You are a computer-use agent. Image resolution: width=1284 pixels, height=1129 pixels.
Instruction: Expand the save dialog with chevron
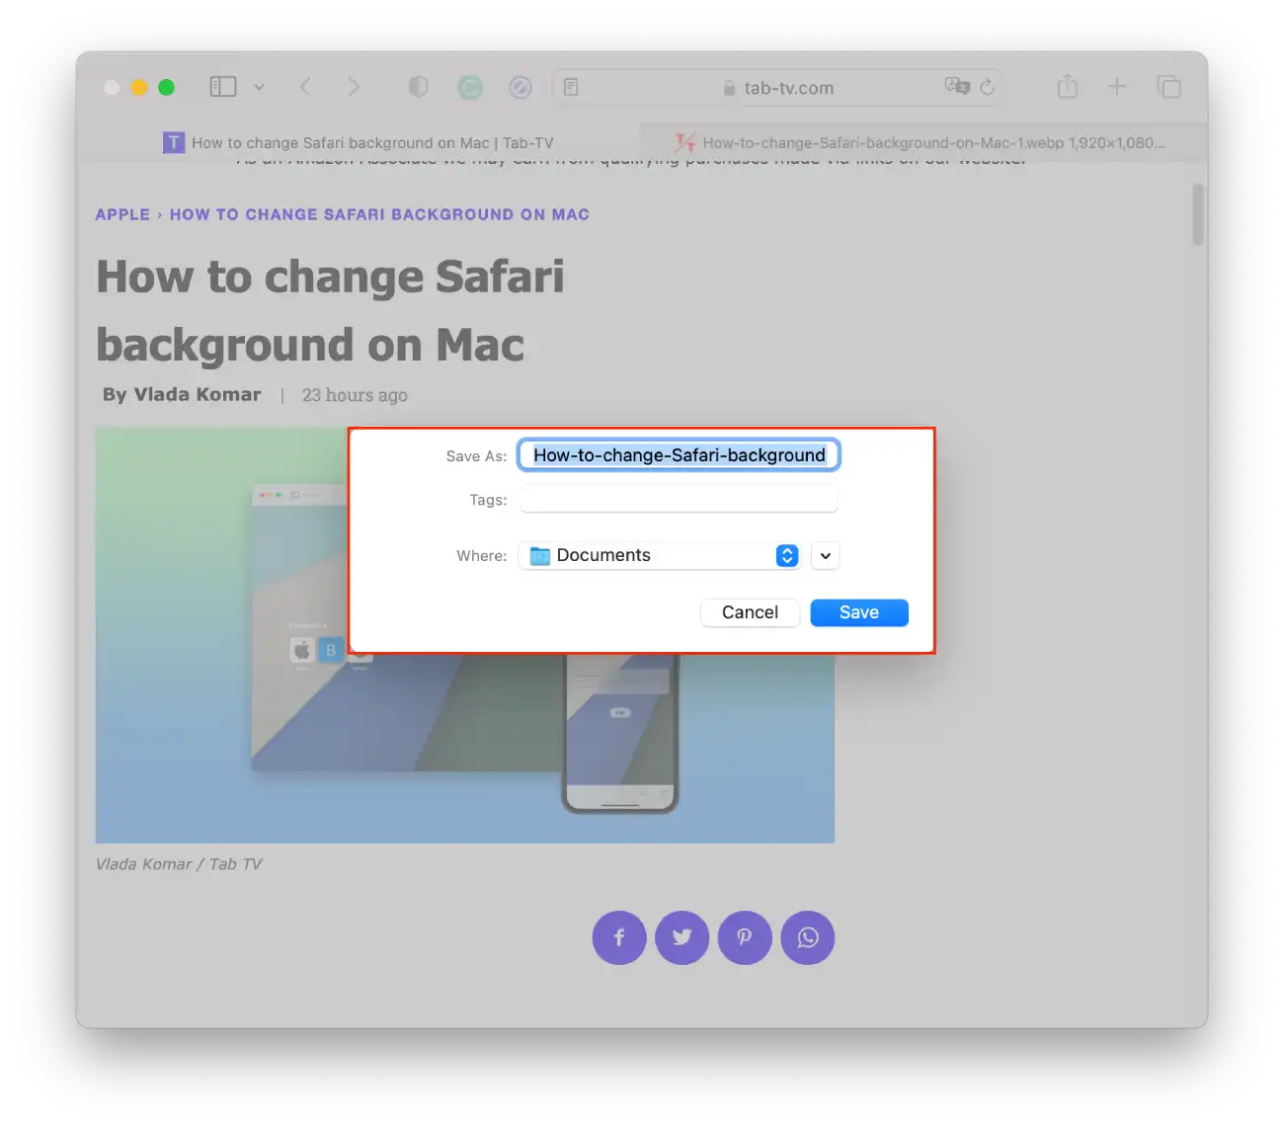tap(825, 555)
